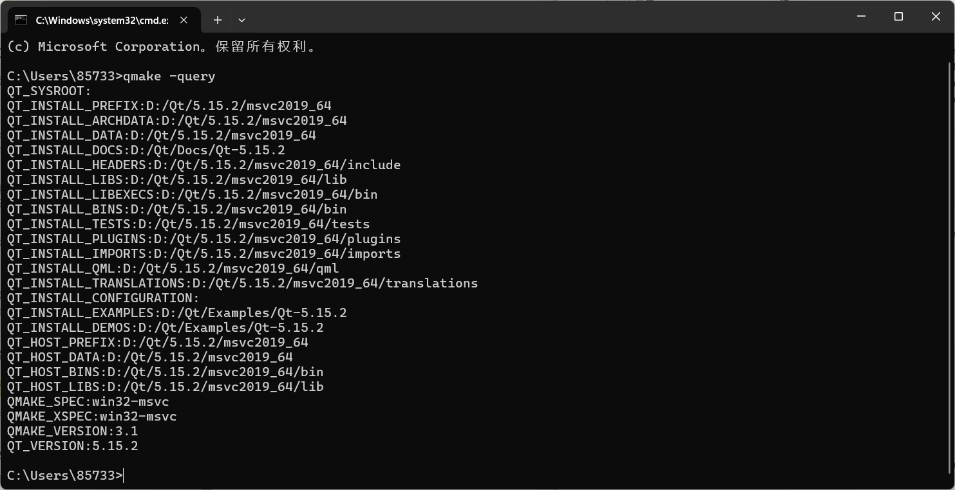Click the QT_INSTALL_EXAMPLES path line
The height and width of the screenshot is (490, 955).
click(x=177, y=313)
